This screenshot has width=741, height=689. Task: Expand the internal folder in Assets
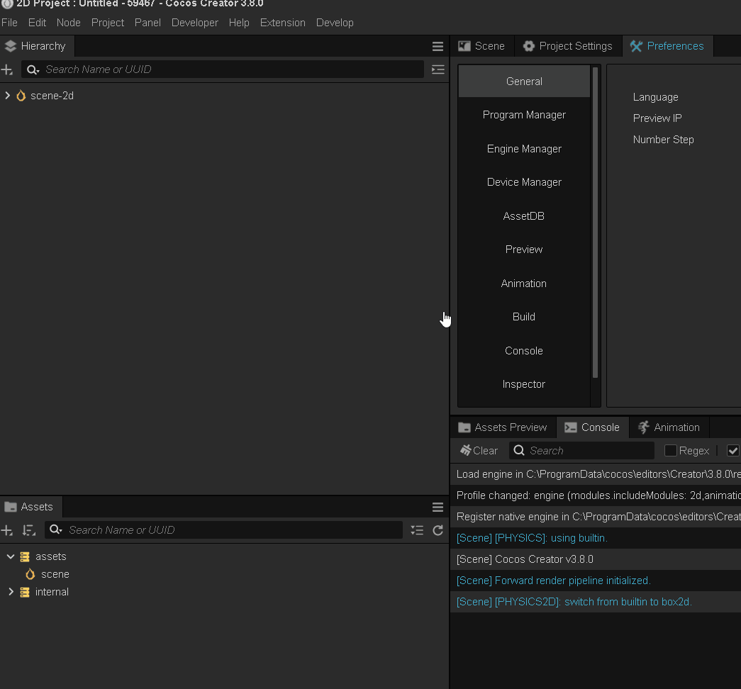[x=11, y=592]
